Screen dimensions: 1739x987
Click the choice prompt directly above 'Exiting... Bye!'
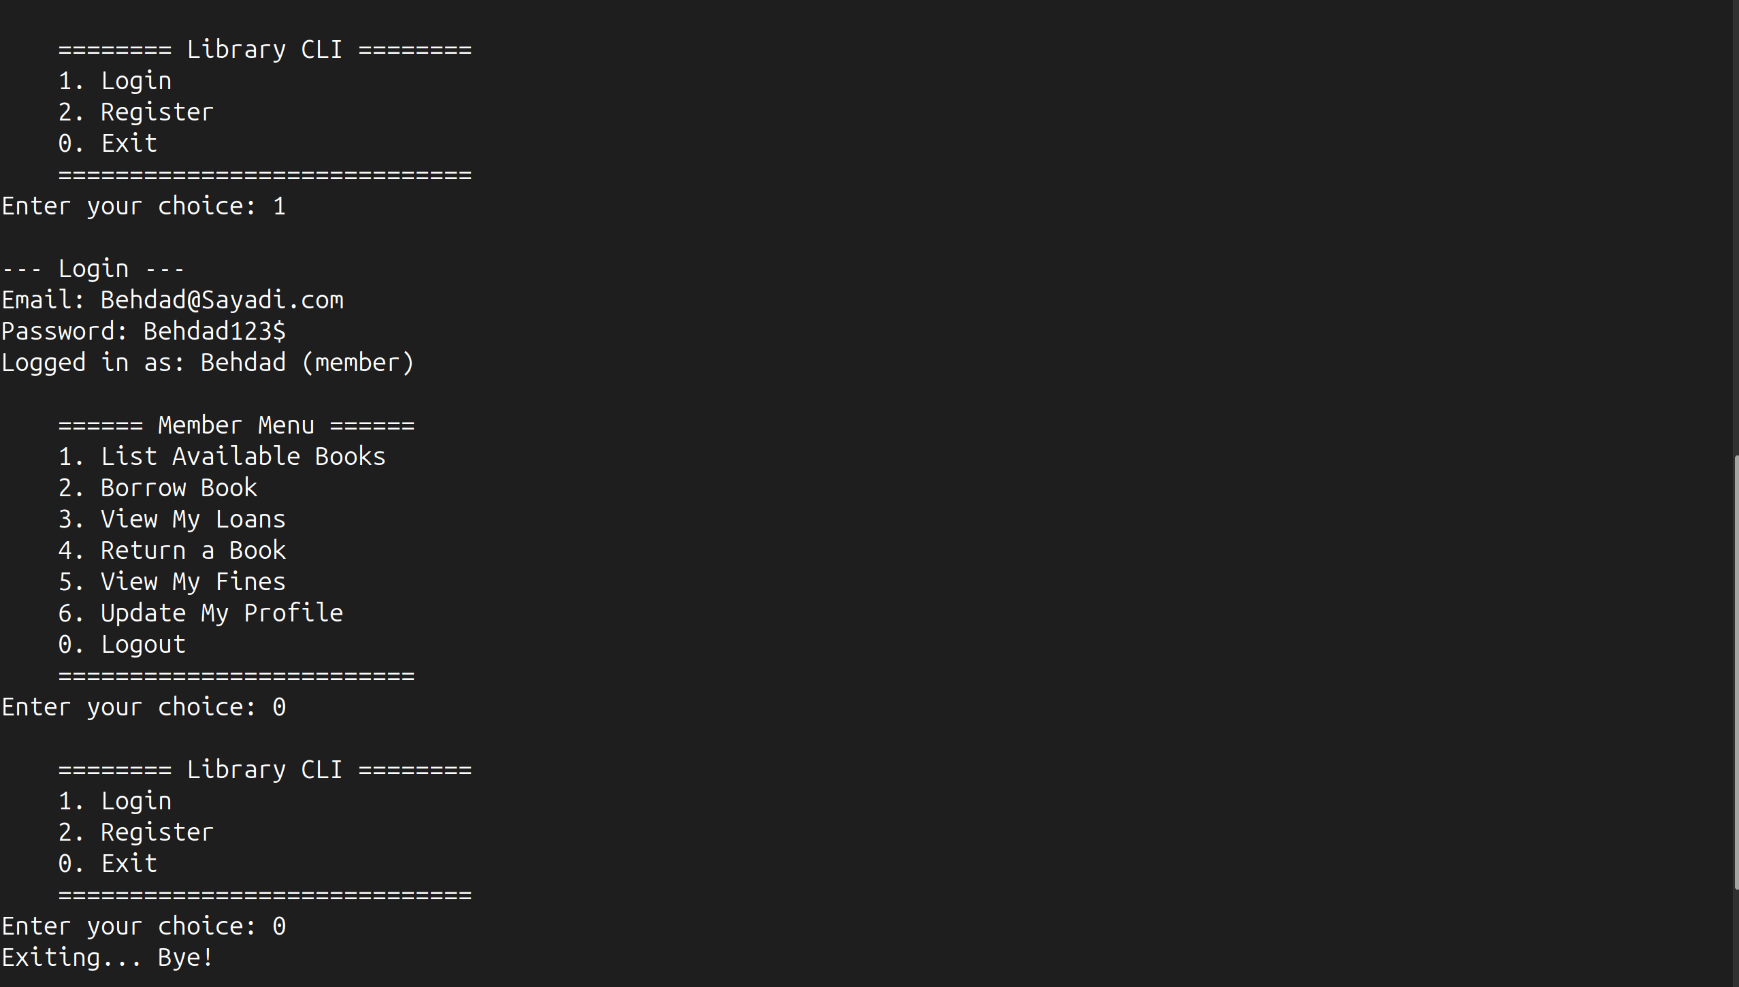click(x=144, y=926)
